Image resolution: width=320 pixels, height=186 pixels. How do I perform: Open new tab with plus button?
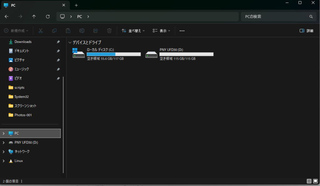[x=76, y=5]
